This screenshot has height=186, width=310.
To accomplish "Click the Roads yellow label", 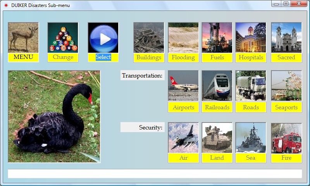I will pos(251,107).
